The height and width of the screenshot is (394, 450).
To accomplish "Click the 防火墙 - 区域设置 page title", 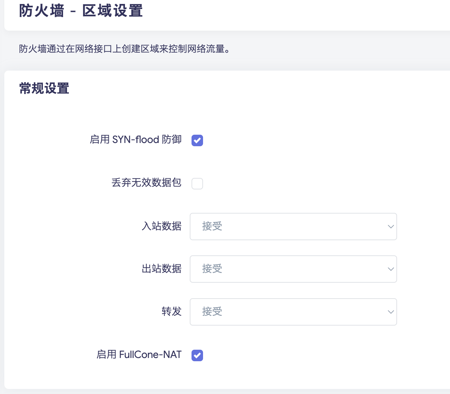I will click(81, 11).
